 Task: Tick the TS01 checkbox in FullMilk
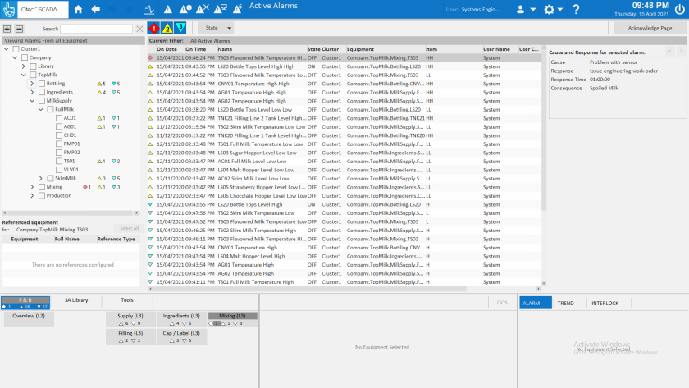(x=59, y=161)
